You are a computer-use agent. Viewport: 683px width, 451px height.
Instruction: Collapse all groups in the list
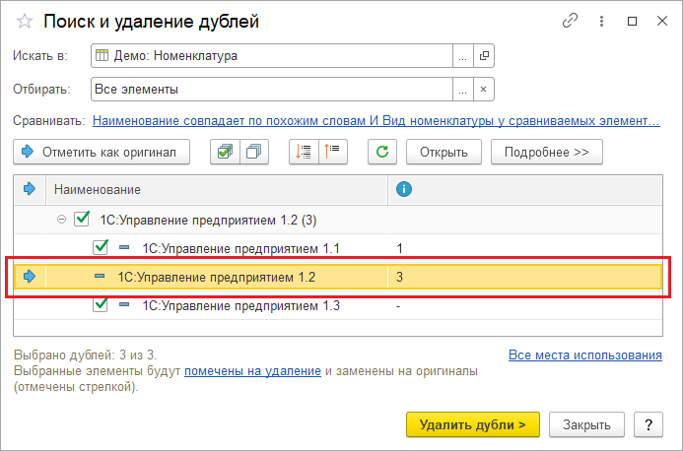pyautogui.click(x=333, y=152)
